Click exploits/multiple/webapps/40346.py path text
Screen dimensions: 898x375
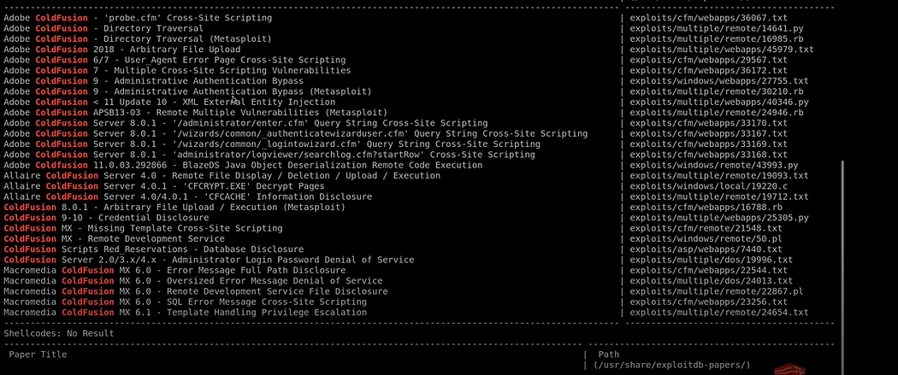pyautogui.click(x=718, y=102)
